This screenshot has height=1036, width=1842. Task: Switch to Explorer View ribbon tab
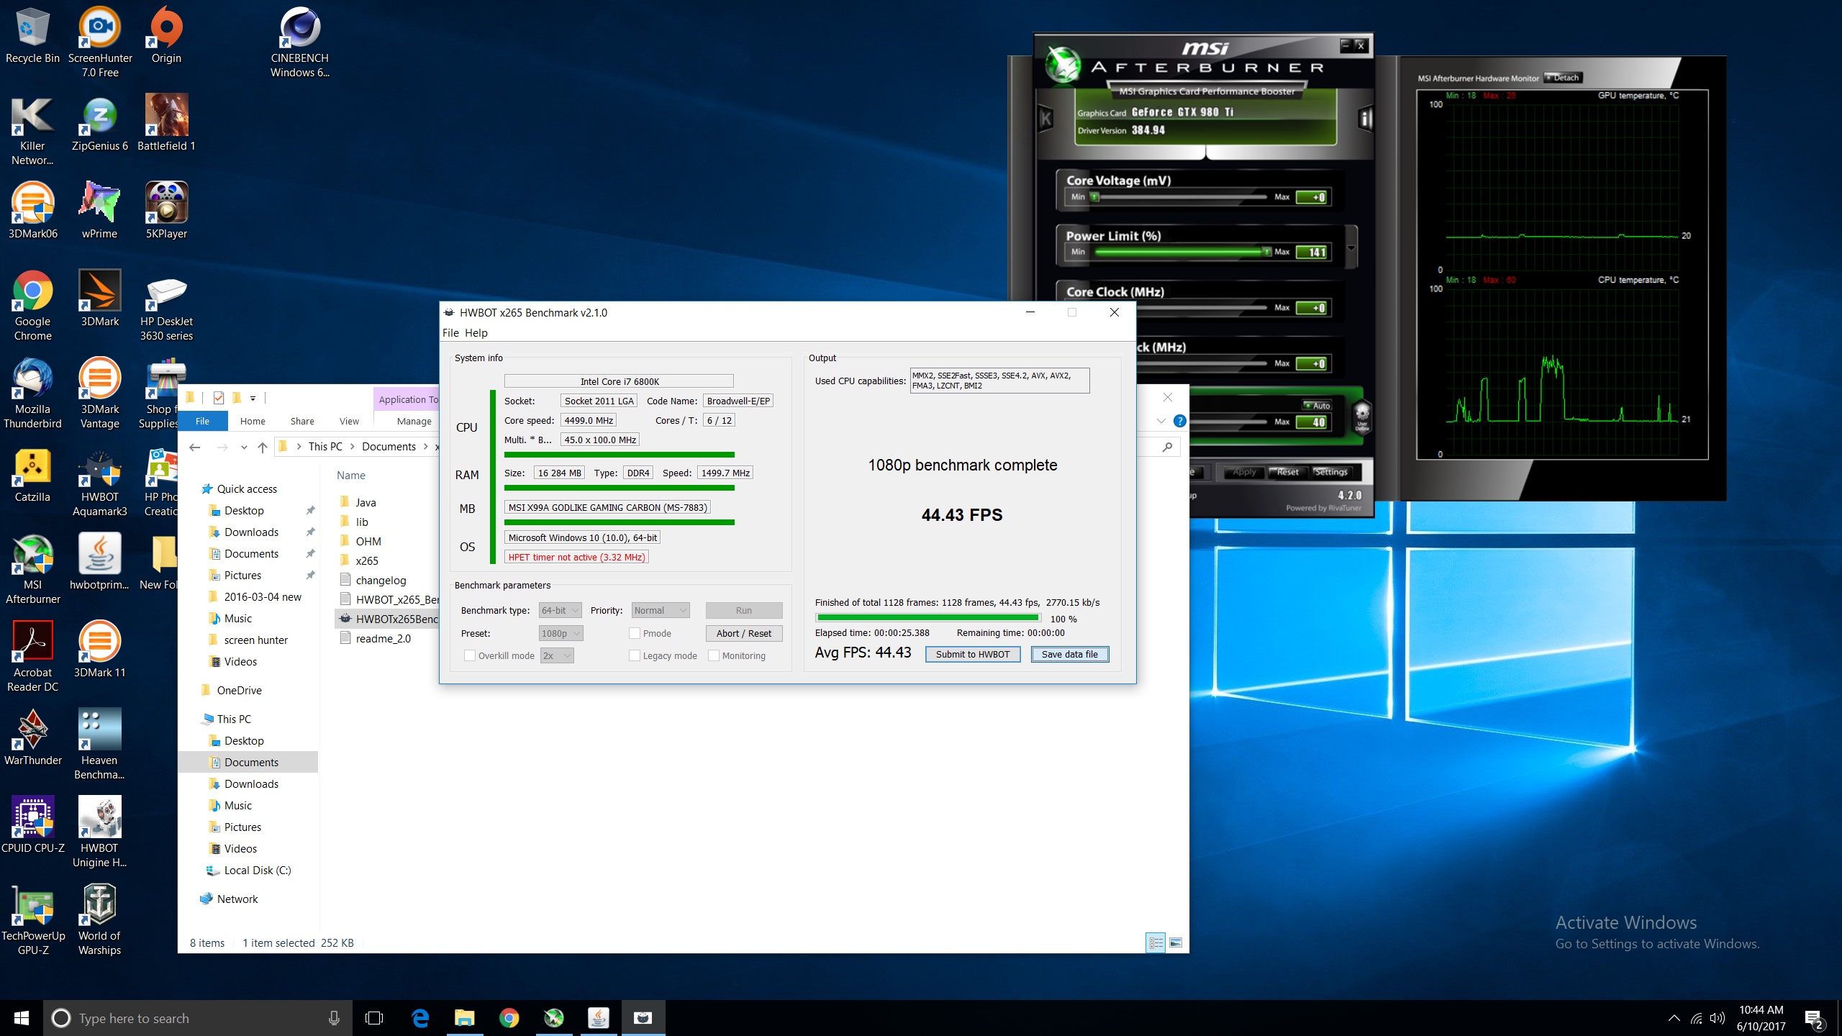coord(349,421)
